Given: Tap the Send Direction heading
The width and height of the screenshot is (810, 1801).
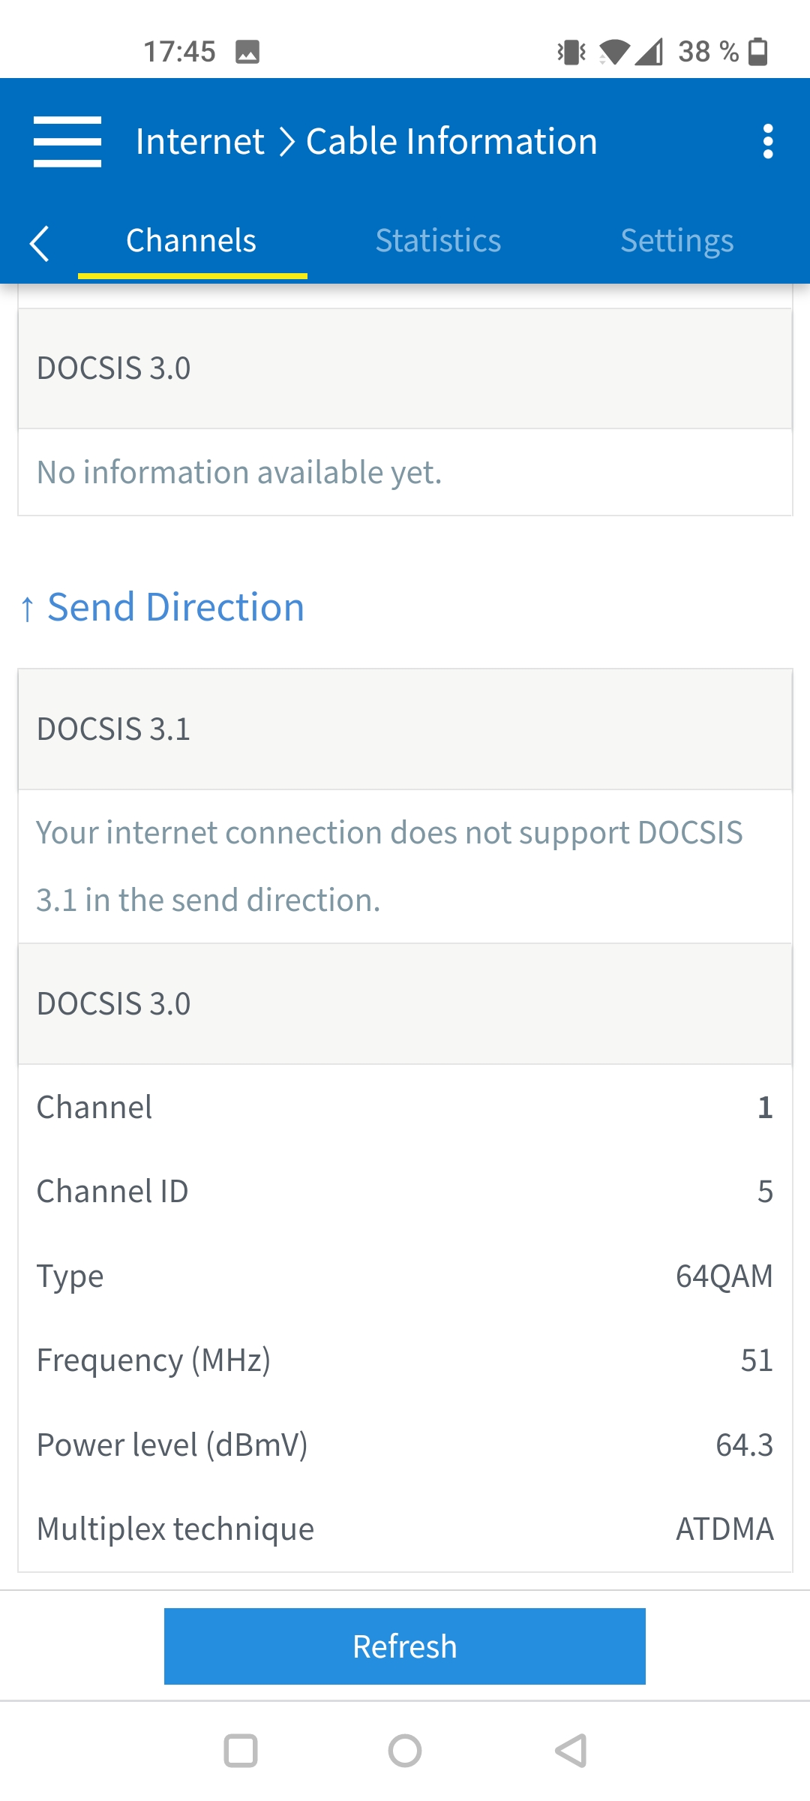Looking at the screenshot, I should (163, 607).
